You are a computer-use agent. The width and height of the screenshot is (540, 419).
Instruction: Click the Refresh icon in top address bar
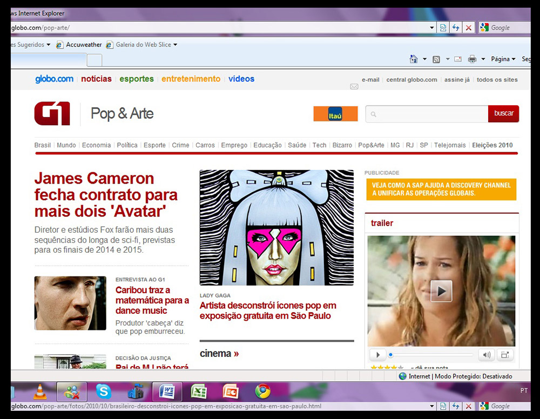[456, 28]
